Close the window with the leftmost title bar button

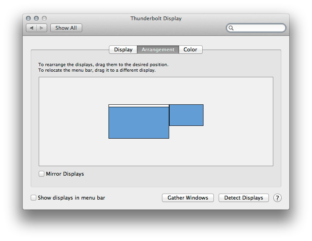[28, 18]
